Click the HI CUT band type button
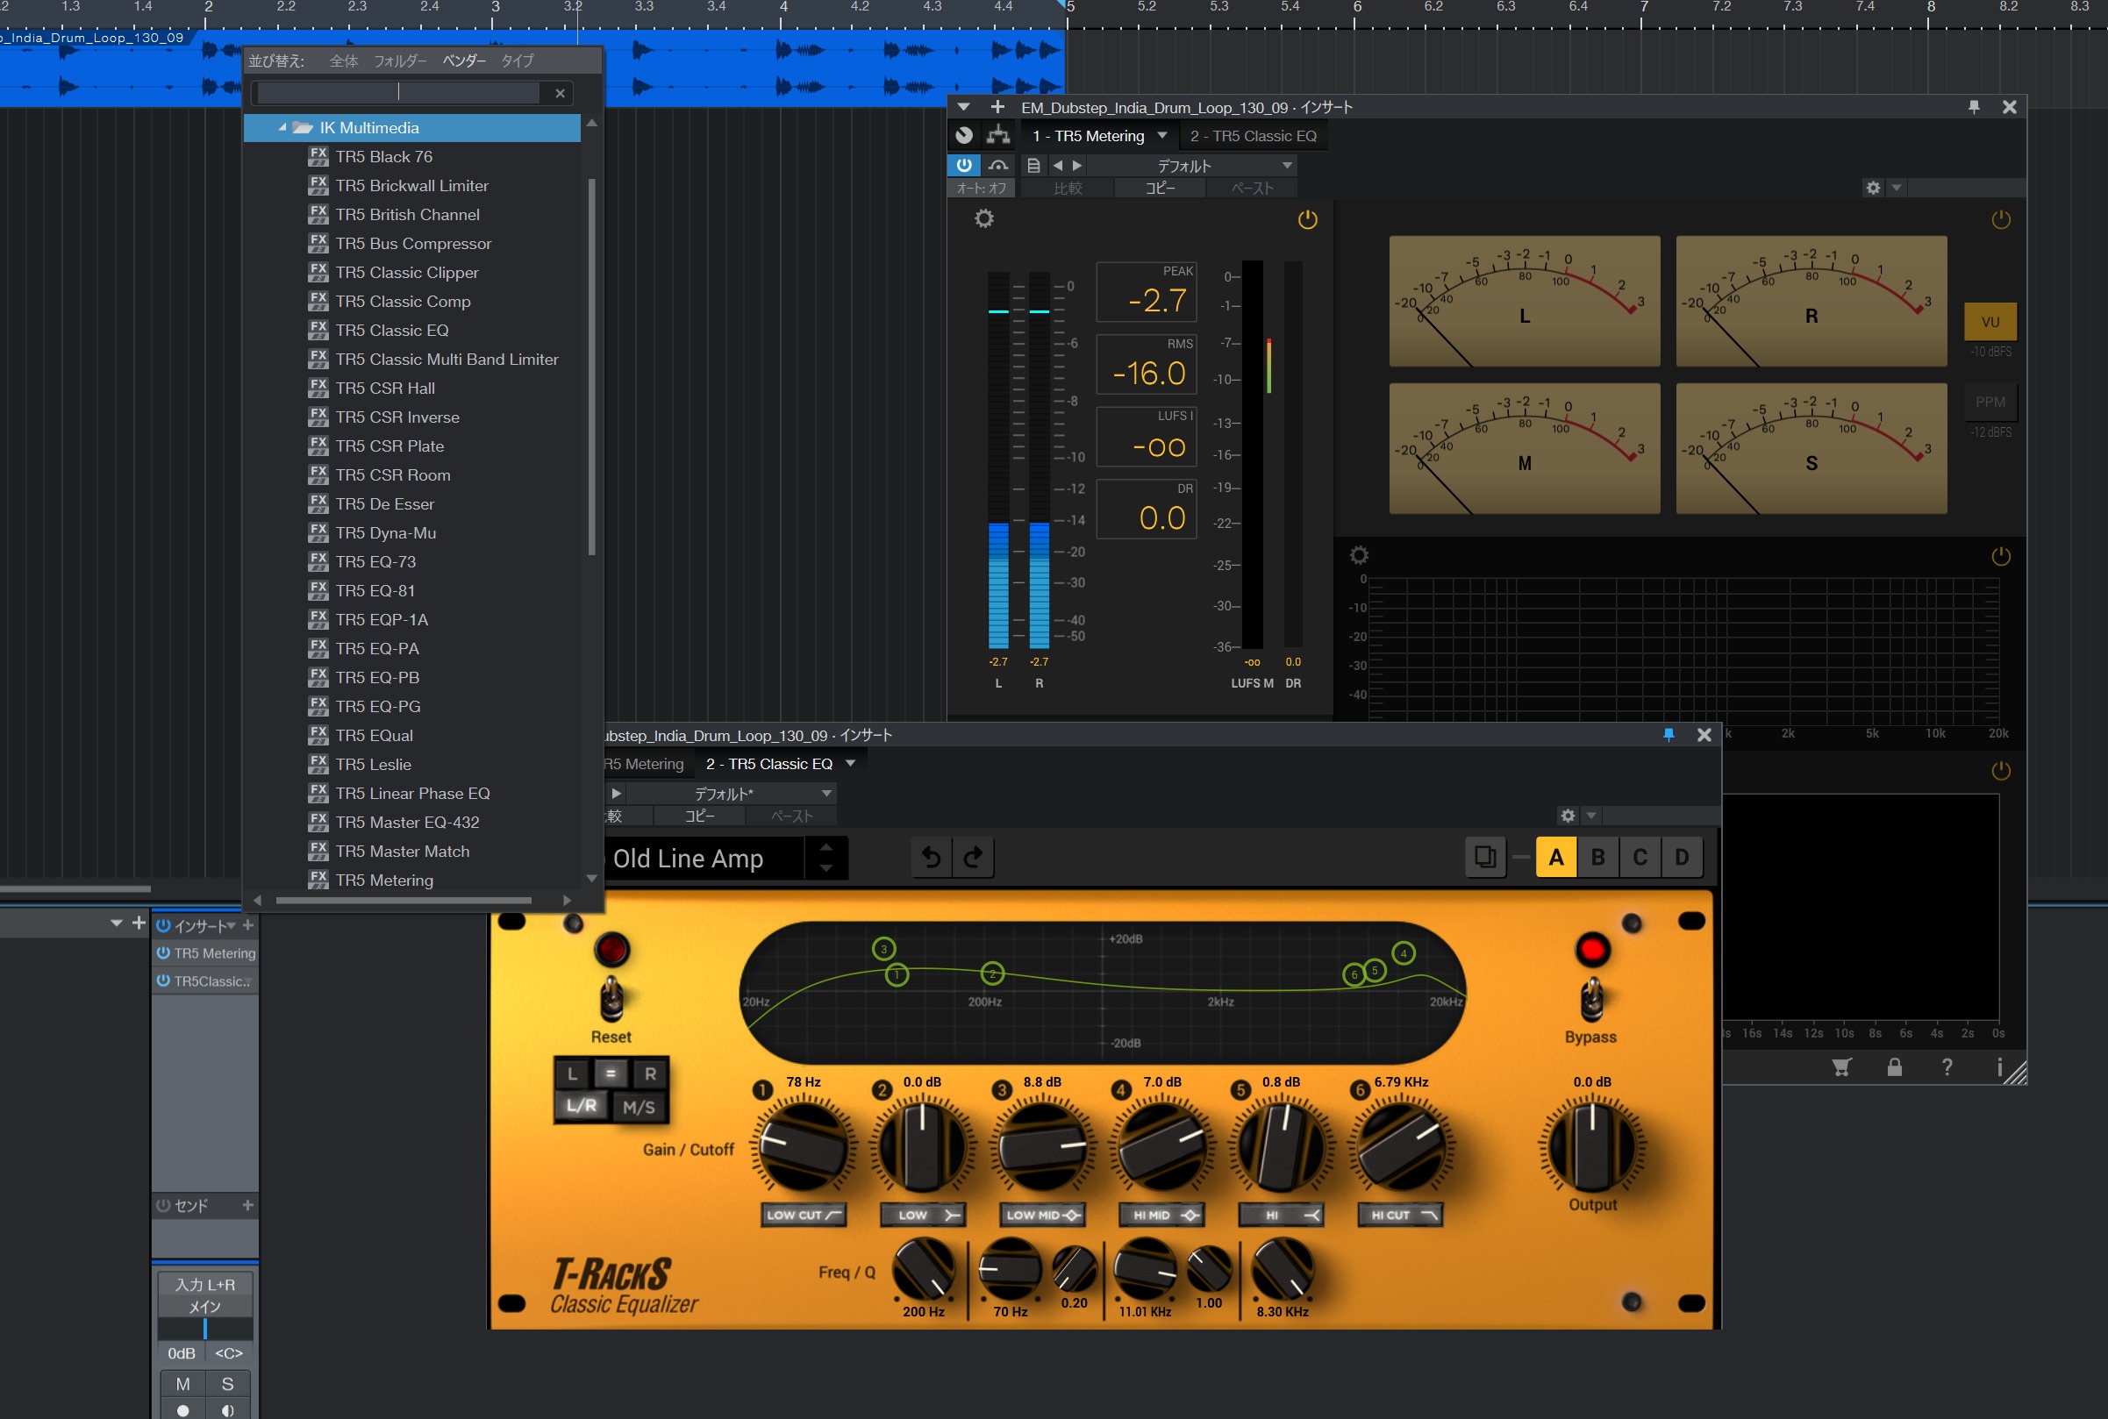Image resolution: width=2108 pixels, height=1419 pixels. (1400, 1215)
